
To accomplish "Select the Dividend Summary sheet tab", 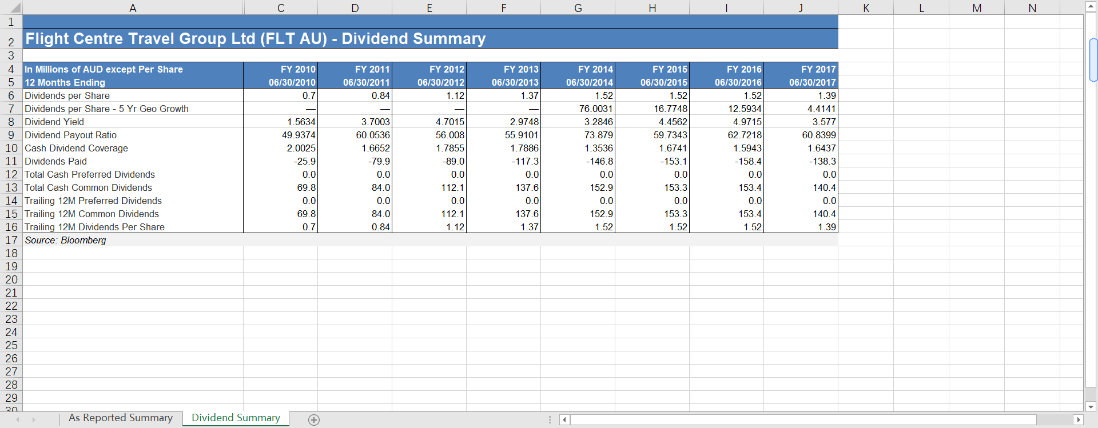I will (x=236, y=418).
